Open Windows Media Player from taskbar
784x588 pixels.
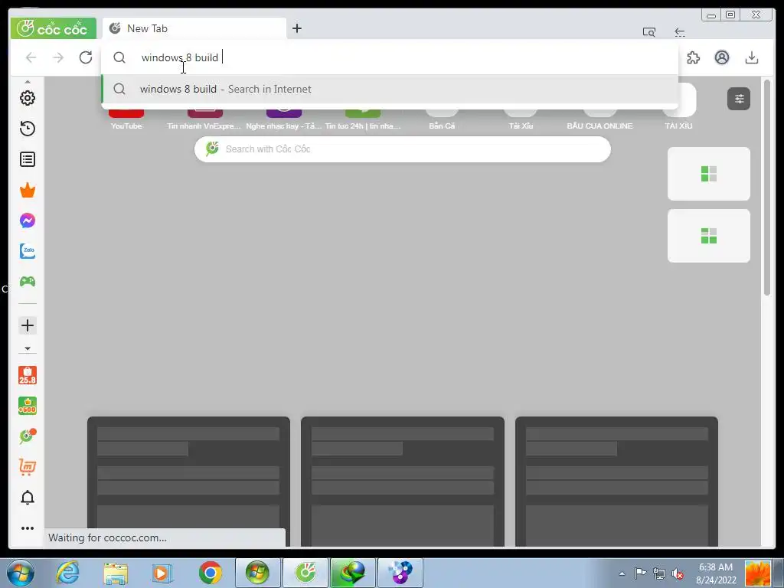(x=162, y=573)
